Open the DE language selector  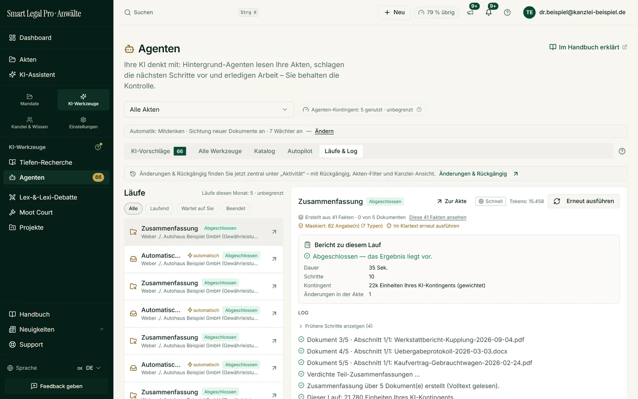pyautogui.click(x=89, y=368)
